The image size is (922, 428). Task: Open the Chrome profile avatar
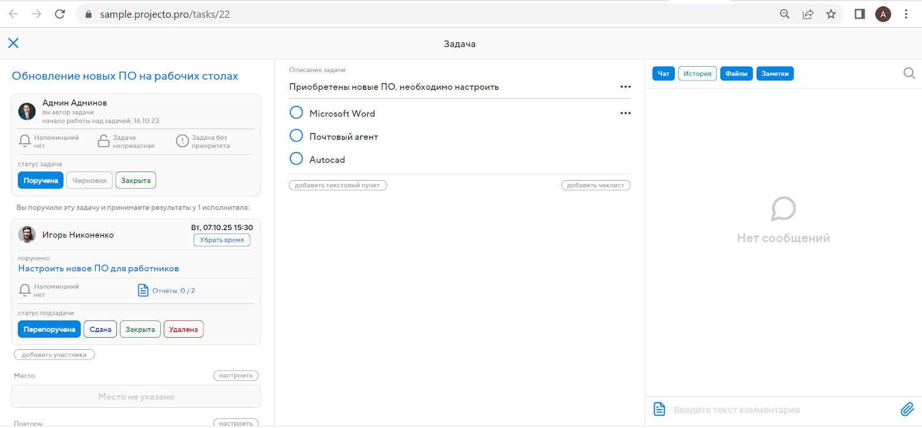click(883, 14)
